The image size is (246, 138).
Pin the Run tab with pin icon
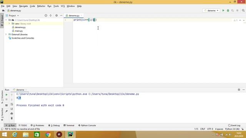point(7,111)
